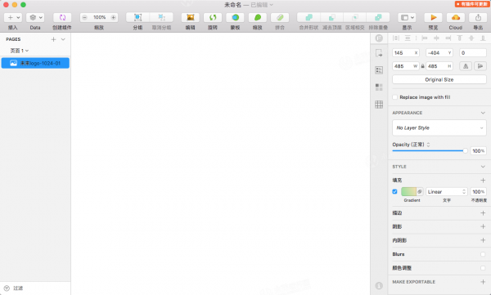491x295 pixels.
Task: Open the Linear gradient type dropdown
Action: [x=447, y=191]
